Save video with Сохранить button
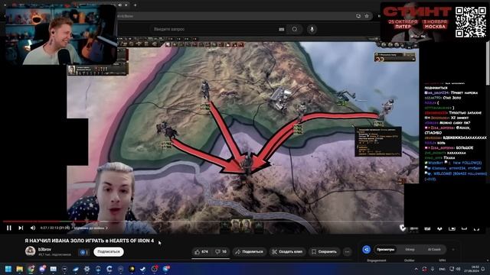The image size is (490, 275). (x=324, y=251)
